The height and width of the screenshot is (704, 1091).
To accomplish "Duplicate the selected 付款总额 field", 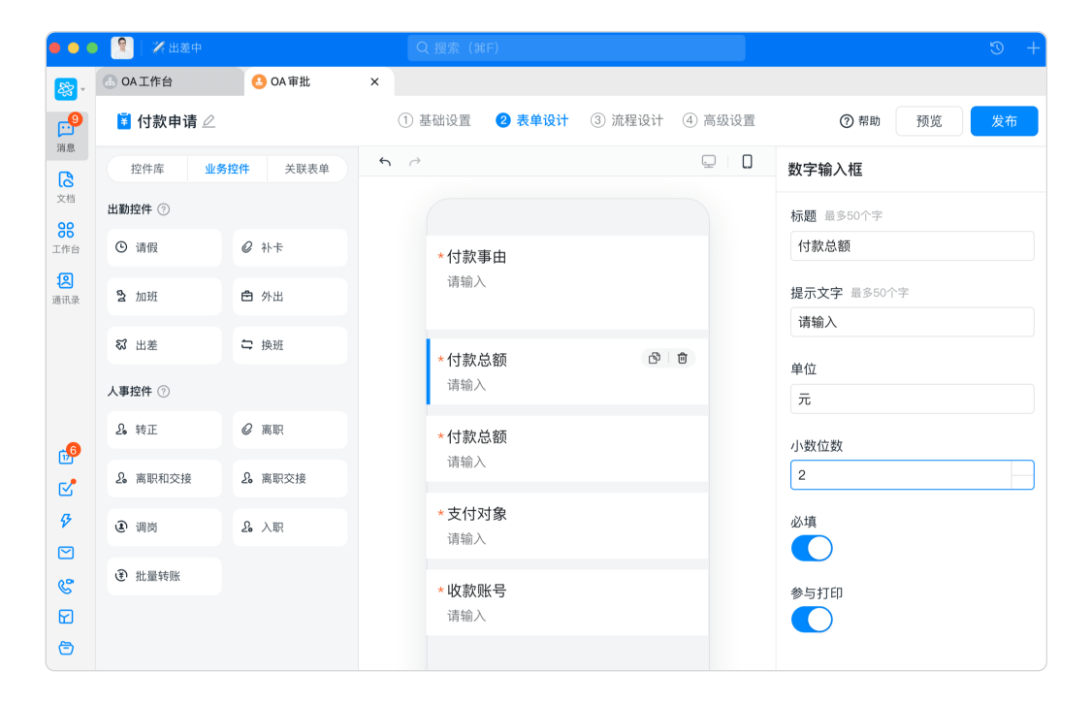I will [x=655, y=358].
